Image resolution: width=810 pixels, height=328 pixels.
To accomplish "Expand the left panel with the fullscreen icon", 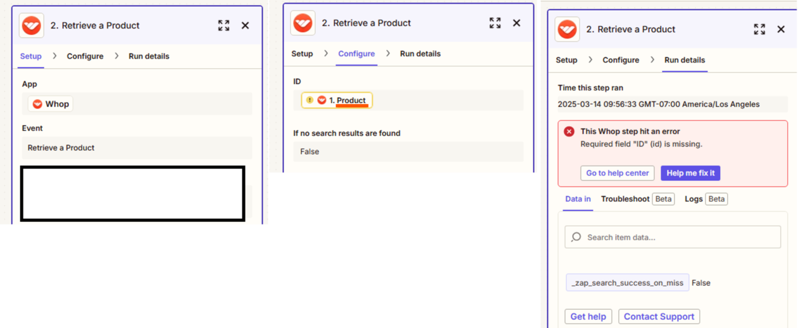I will (224, 25).
